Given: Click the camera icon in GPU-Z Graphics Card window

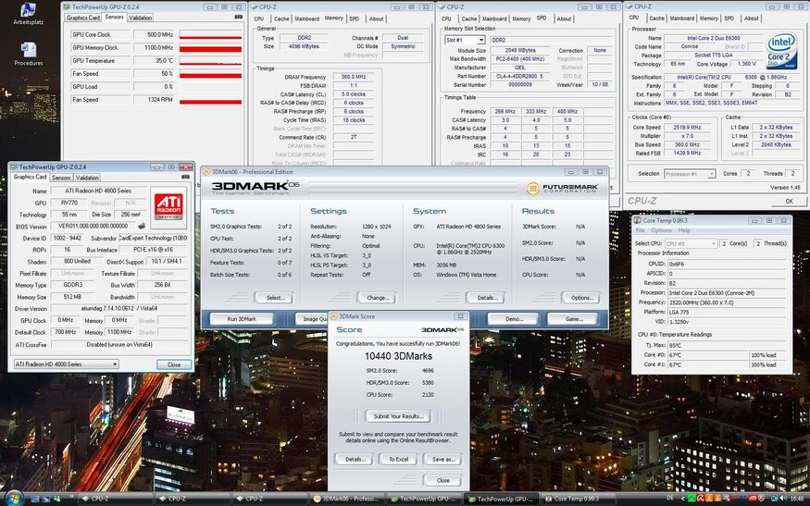Looking at the screenshot, I should tap(185, 177).
